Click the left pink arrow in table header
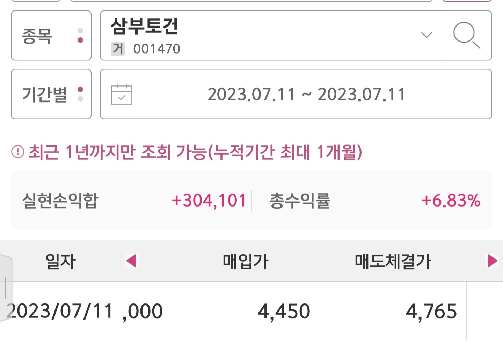This screenshot has width=503, height=345. pyautogui.click(x=131, y=261)
